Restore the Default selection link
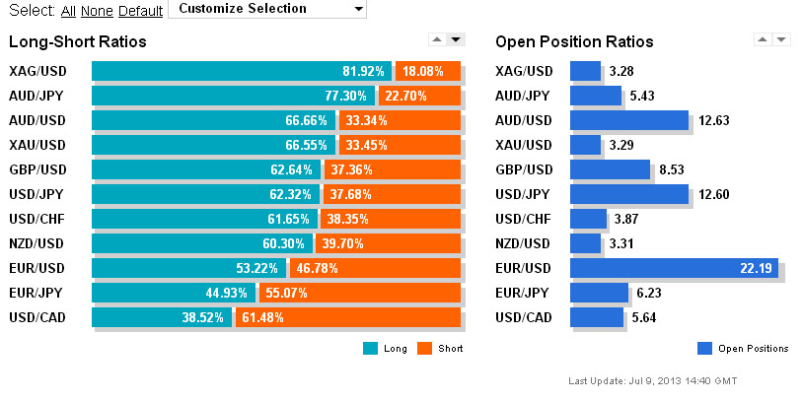 [140, 11]
